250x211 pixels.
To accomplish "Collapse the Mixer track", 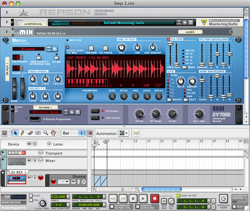I will (3, 159).
